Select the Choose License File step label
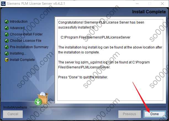The image size is (169, 121). (26, 41)
